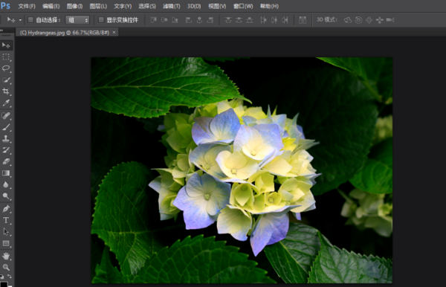Open the 文件(F) menu

click(27, 6)
